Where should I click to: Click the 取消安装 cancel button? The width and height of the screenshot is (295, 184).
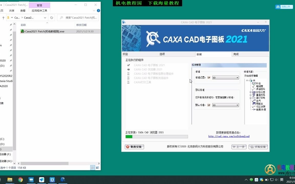(134, 147)
